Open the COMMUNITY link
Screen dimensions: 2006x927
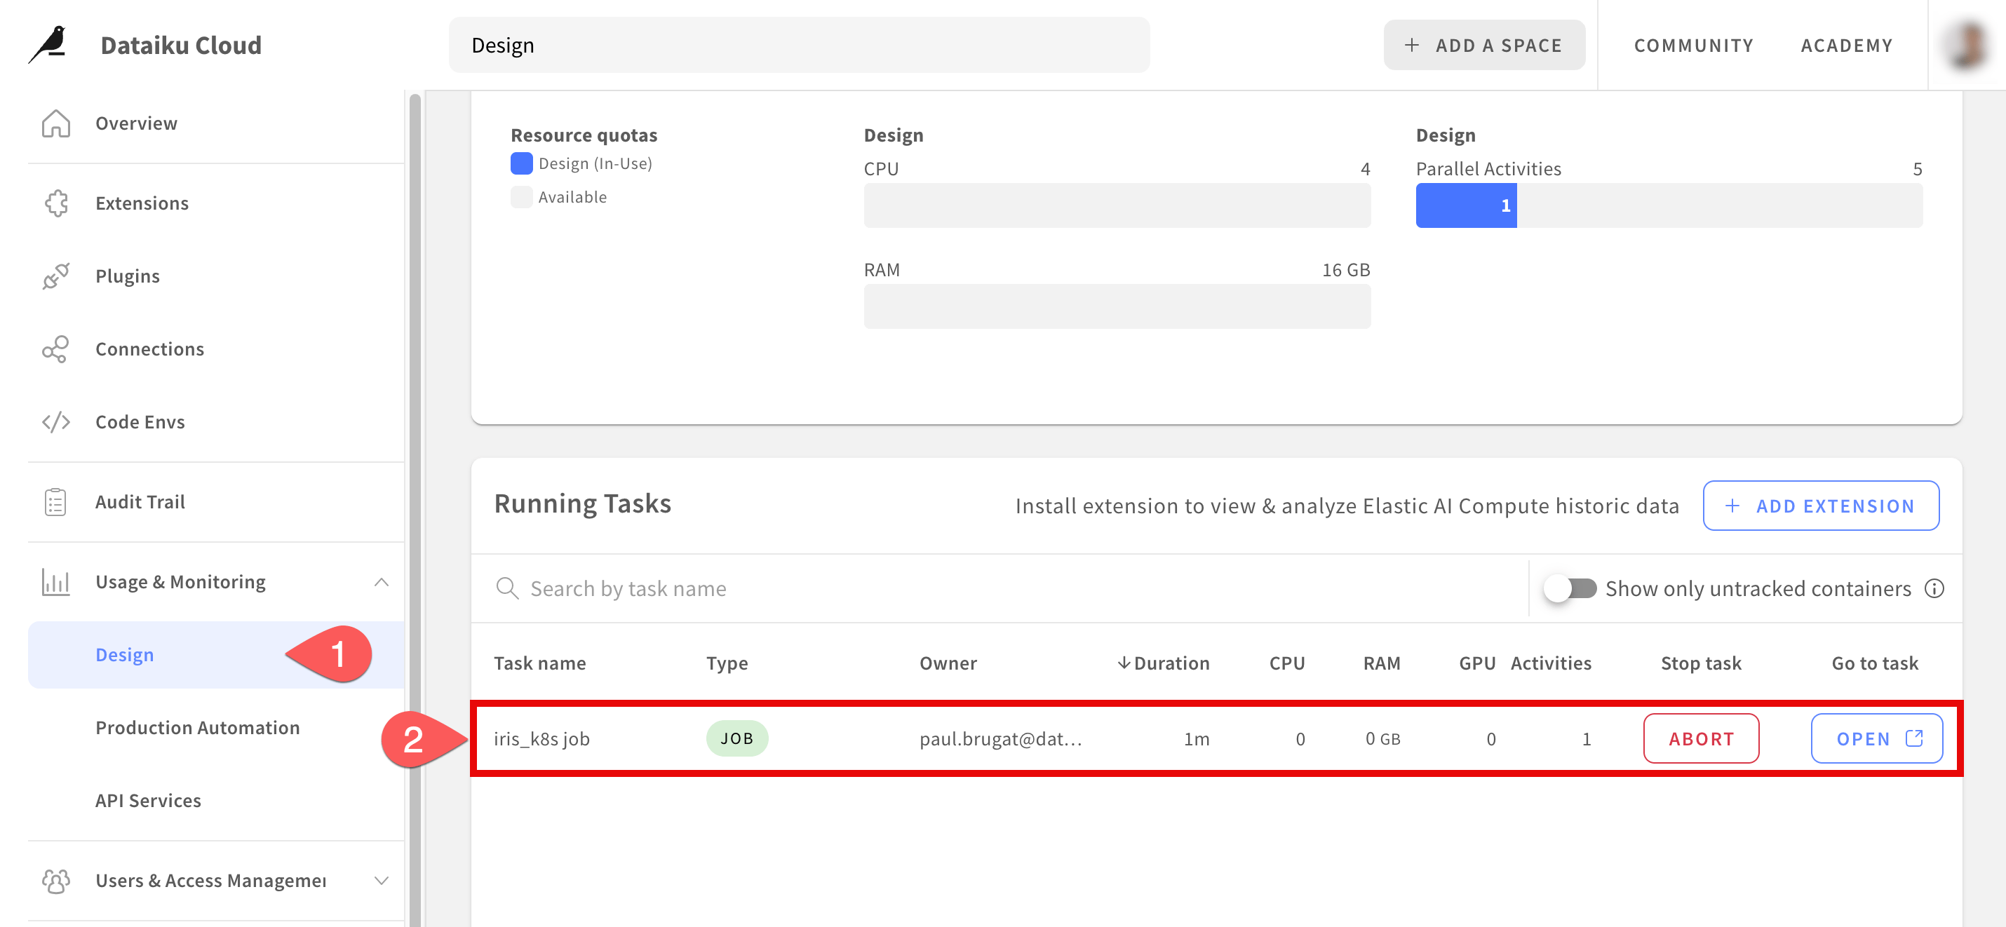coord(1694,45)
